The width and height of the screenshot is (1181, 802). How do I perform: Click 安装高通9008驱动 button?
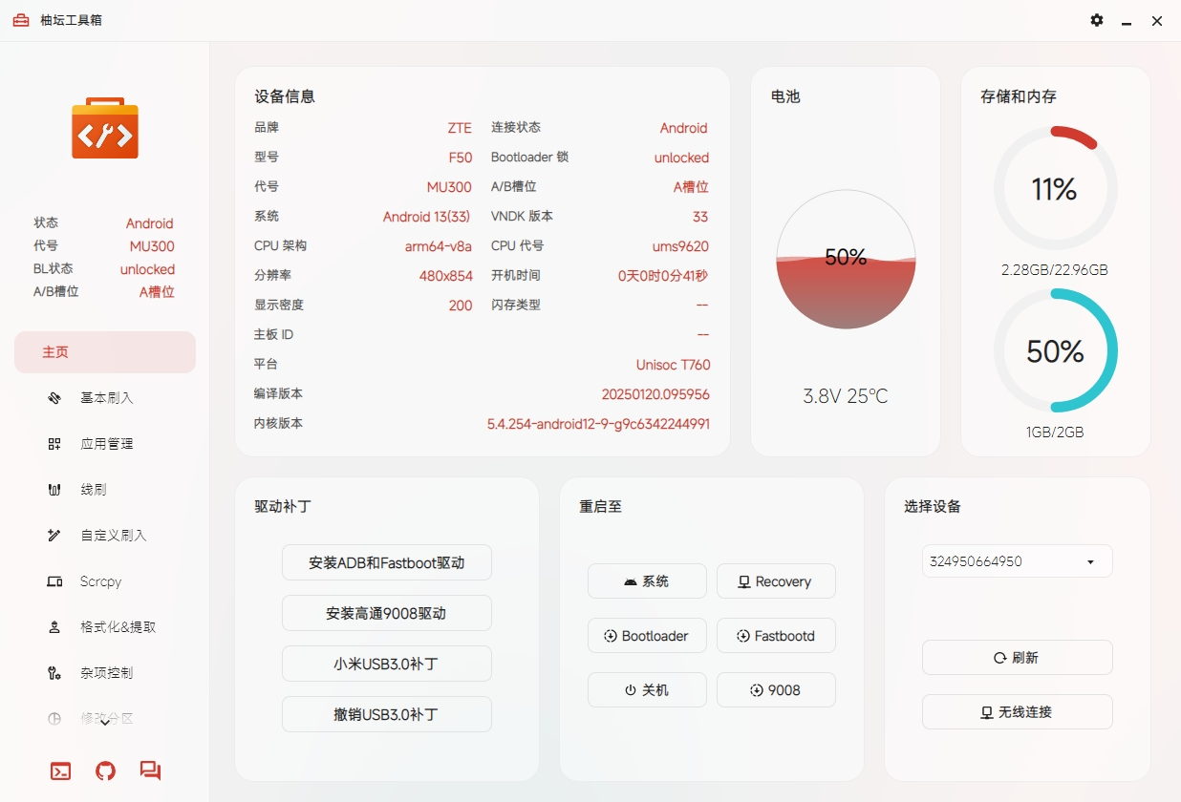pos(387,613)
